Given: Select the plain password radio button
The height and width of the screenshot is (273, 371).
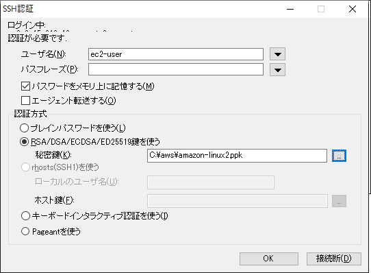Looking at the screenshot, I should [x=25, y=128].
